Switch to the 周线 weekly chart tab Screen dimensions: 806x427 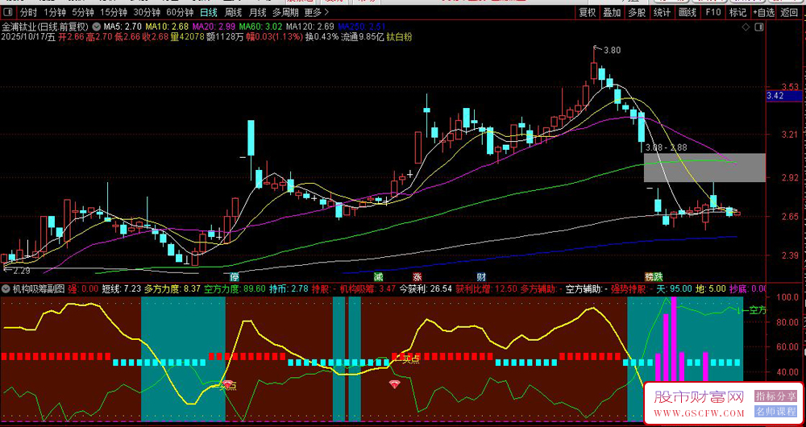(234, 12)
